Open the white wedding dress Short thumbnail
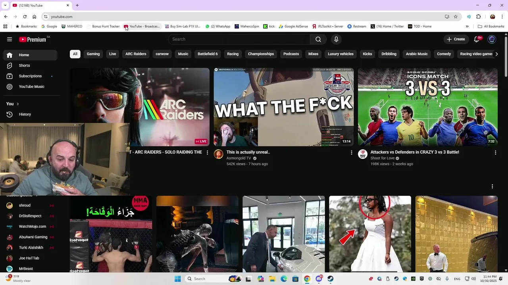The width and height of the screenshot is (508, 285). coord(370,234)
